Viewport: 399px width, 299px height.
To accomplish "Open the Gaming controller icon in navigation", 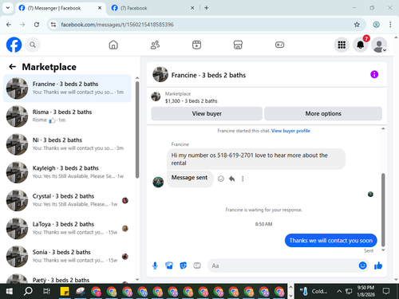I will tap(279, 45).
